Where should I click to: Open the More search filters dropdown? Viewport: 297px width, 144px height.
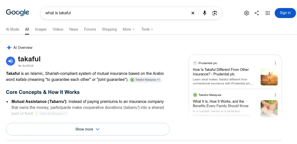129,29
